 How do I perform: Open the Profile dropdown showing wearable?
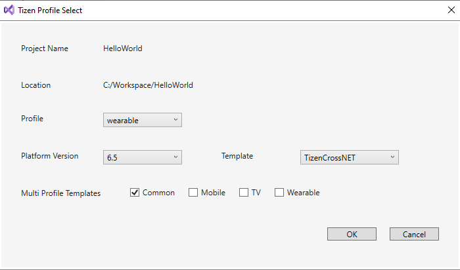tap(142, 120)
